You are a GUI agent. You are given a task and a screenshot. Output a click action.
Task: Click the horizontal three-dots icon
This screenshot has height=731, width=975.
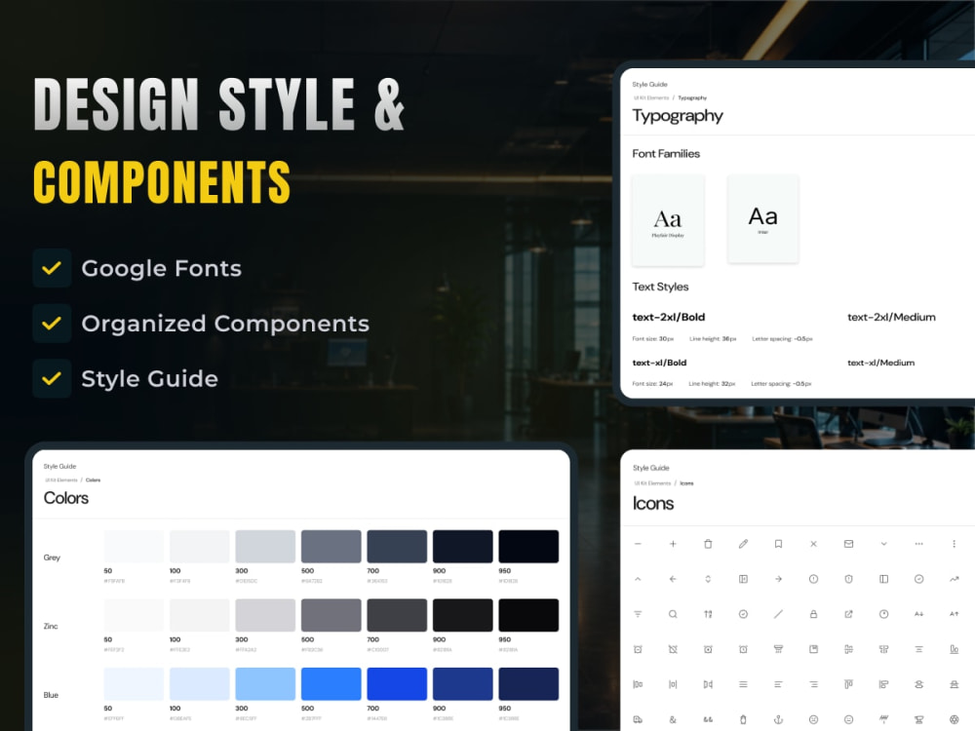(919, 544)
